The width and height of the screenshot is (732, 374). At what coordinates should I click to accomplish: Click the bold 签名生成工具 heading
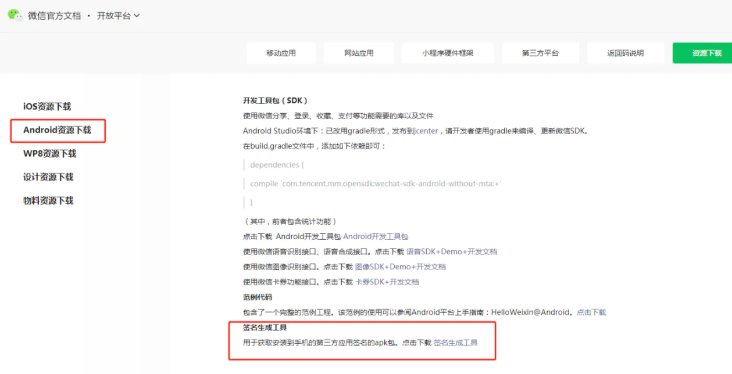[x=265, y=328]
